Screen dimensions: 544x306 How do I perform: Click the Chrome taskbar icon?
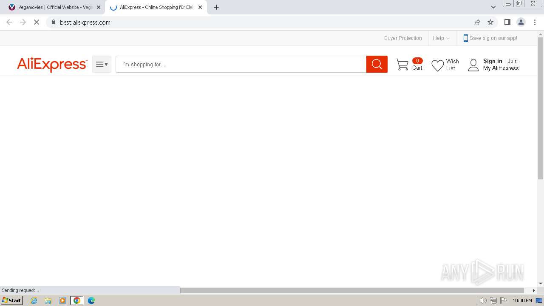click(x=77, y=300)
